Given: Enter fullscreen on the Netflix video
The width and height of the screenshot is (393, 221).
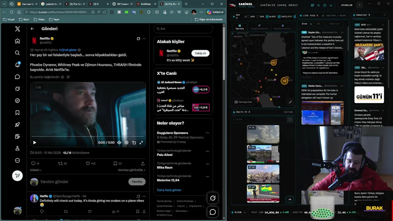Looking at the screenshot, I should coord(141,142).
